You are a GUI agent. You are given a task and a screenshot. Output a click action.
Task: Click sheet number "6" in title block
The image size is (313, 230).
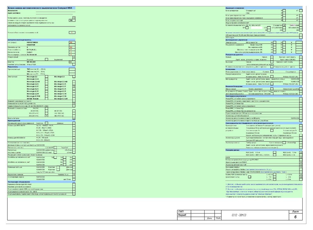point(295,217)
